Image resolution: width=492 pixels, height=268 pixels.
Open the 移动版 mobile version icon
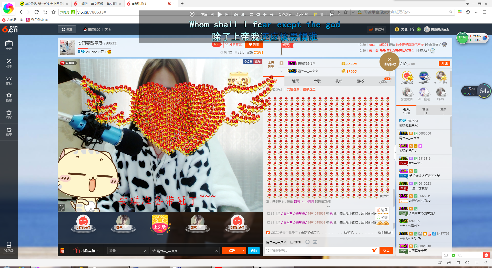coord(9,247)
